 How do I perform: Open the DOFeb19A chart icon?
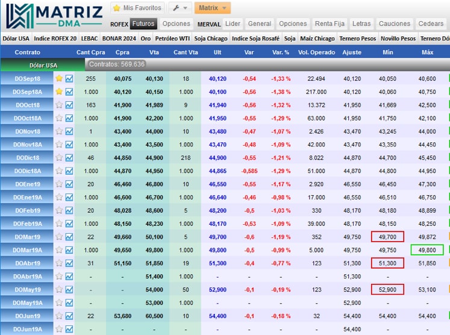point(69,224)
